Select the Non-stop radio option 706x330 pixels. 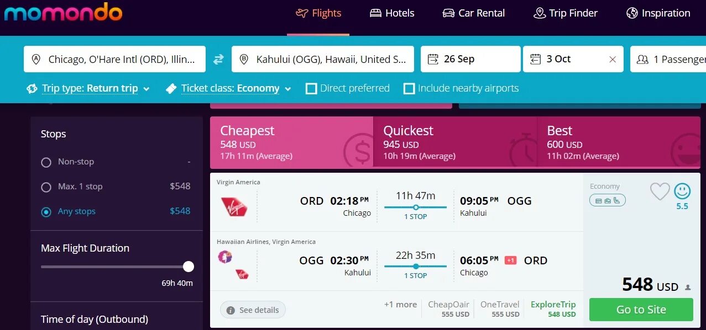(46, 162)
